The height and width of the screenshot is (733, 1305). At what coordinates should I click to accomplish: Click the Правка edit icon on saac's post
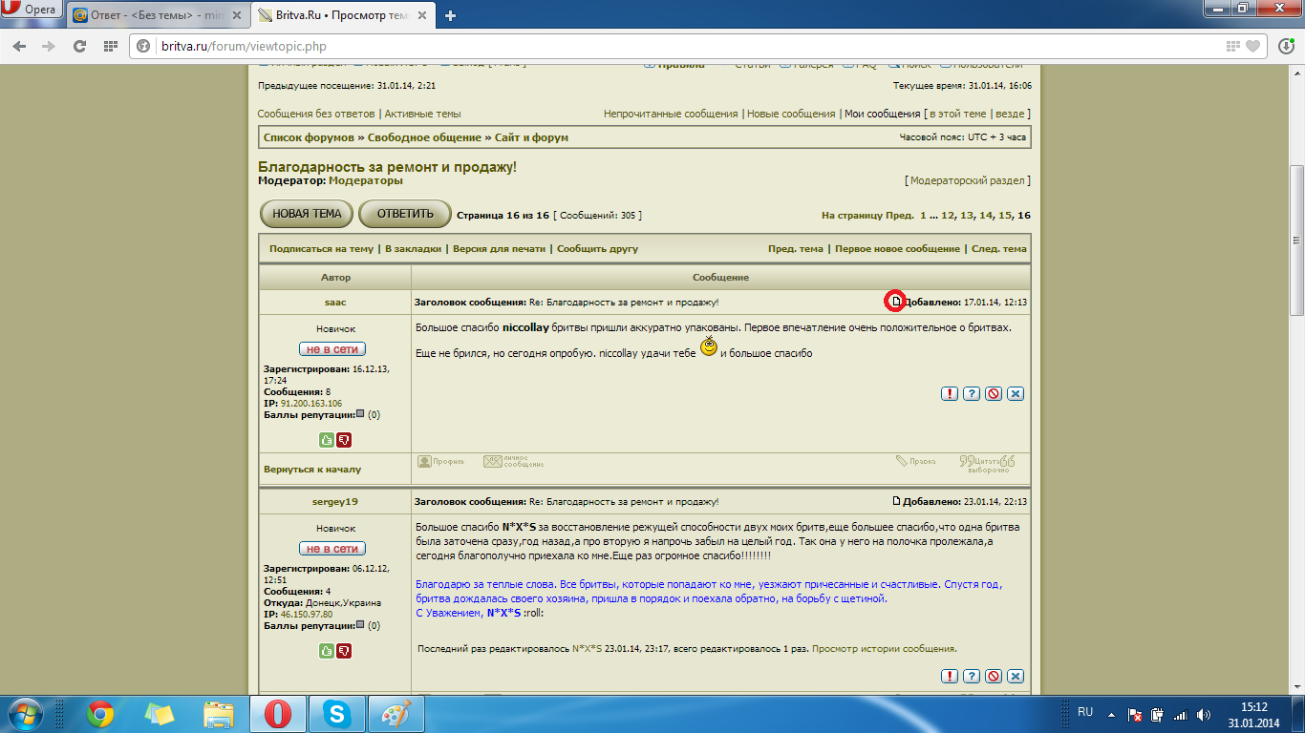(915, 462)
